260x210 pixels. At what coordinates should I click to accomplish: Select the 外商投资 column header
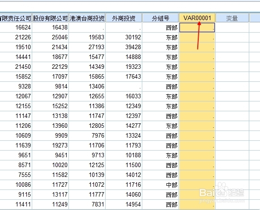coord(124,18)
